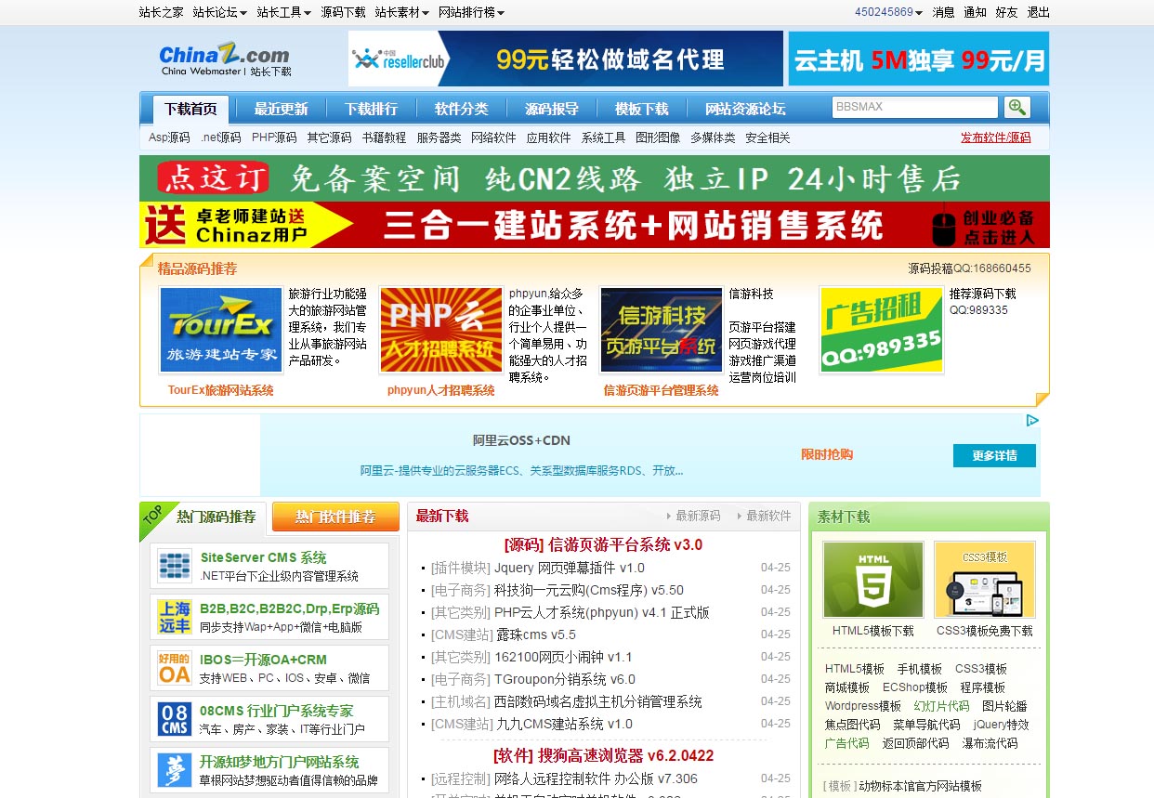The image size is (1154, 798).
Task: Click the 08CMS blue logo icon
Action: pos(175,718)
